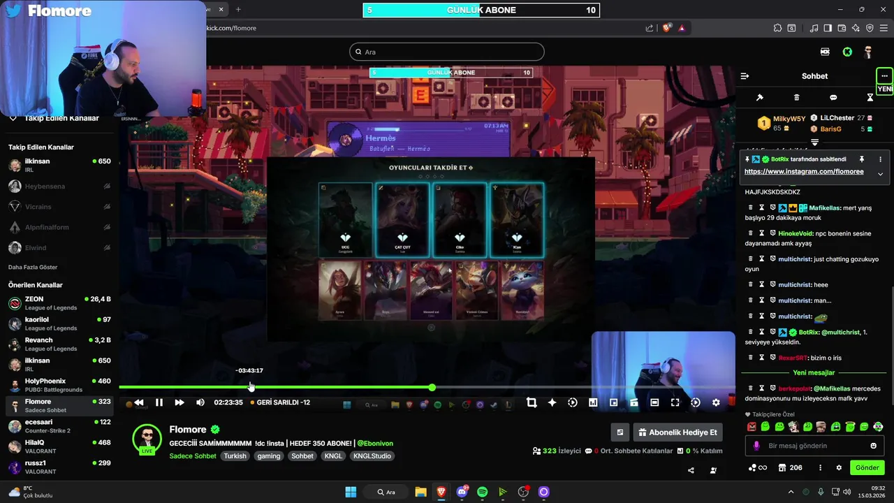The image size is (894, 503).
Task: Open Heybensena followed channel
Action: coord(59,187)
